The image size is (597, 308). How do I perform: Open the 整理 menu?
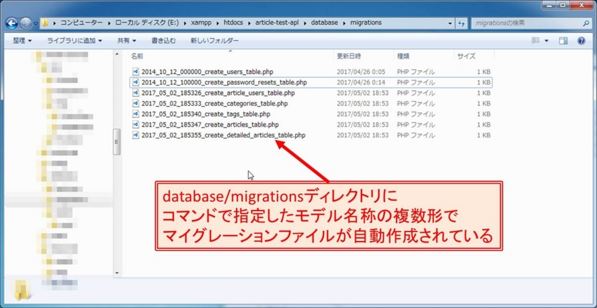pos(23,41)
